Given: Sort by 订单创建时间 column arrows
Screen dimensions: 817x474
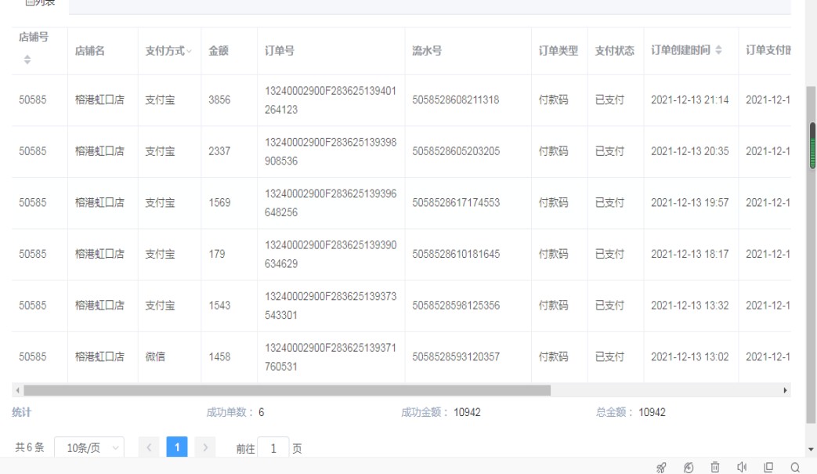Looking at the screenshot, I should click(x=719, y=51).
